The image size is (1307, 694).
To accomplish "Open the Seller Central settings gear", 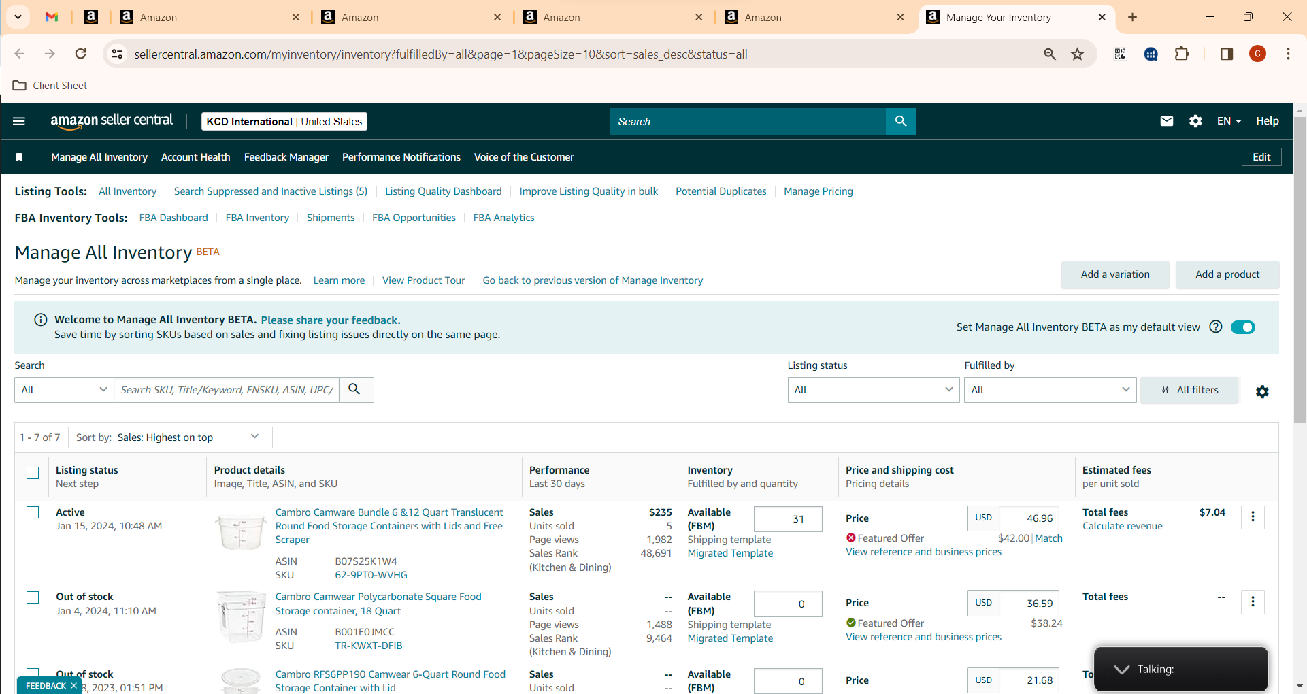I will (x=1195, y=121).
